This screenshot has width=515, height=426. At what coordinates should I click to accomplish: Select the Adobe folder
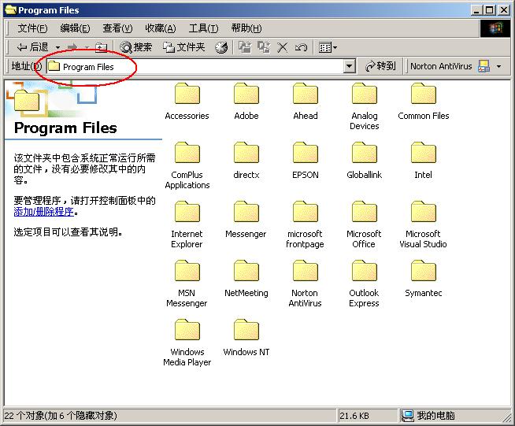tap(246, 102)
